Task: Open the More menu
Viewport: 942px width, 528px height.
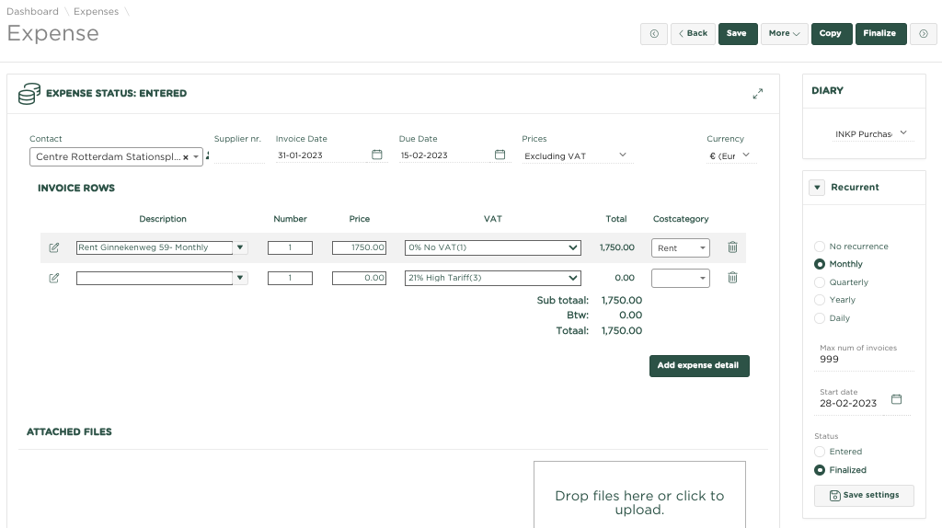Action: 785,34
